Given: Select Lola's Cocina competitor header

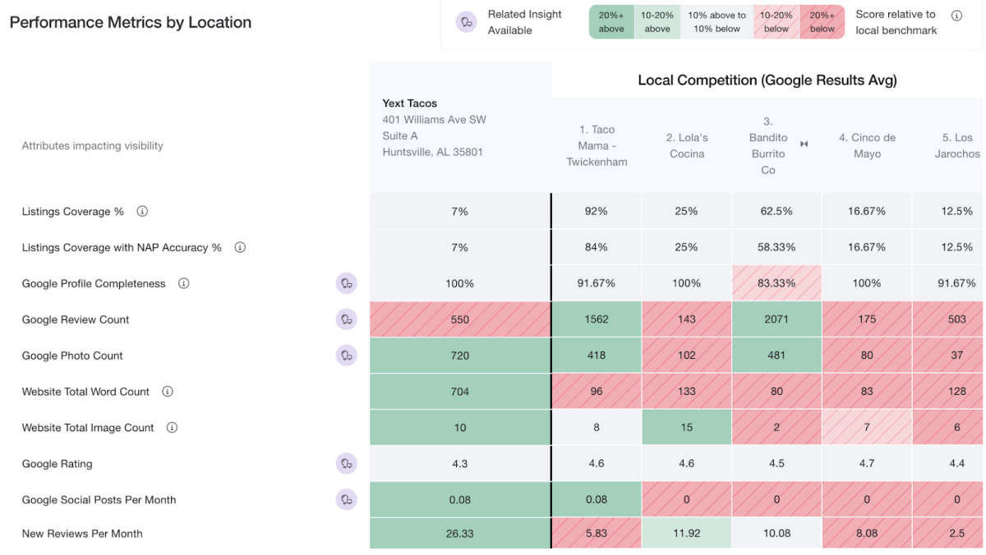Looking at the screenshot, I should pyautogui.click(x=687, y=145).
